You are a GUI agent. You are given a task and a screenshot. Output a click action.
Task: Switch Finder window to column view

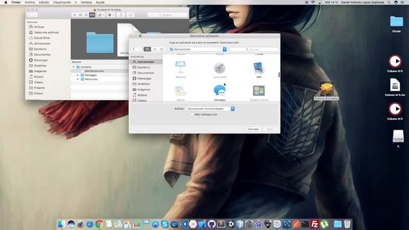pyautogui.click(x=86, y=15)
